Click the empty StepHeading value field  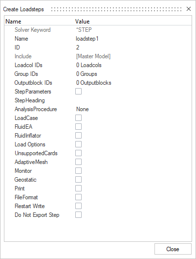[x=133, y=100]
